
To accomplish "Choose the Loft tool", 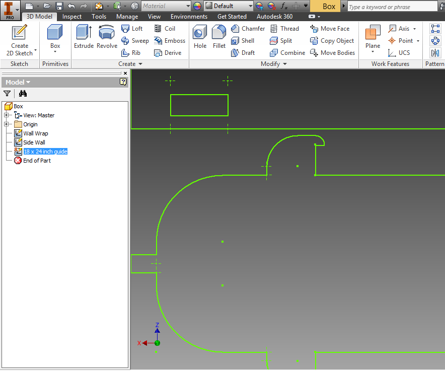I will click(x=132, y=29).
